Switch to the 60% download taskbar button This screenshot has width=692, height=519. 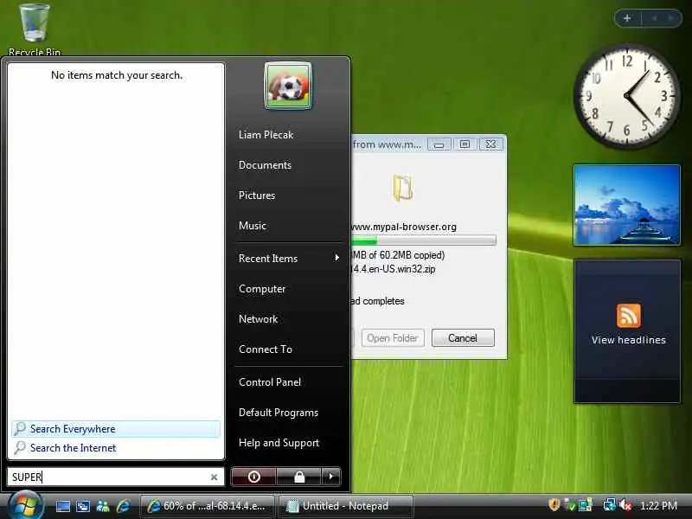pos(207,506)
